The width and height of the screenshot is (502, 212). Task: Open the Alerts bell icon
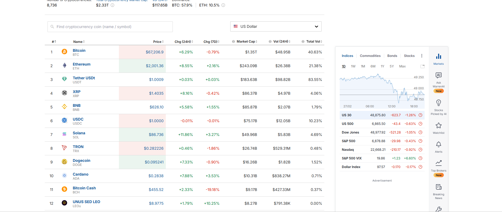tap(438, 145)
